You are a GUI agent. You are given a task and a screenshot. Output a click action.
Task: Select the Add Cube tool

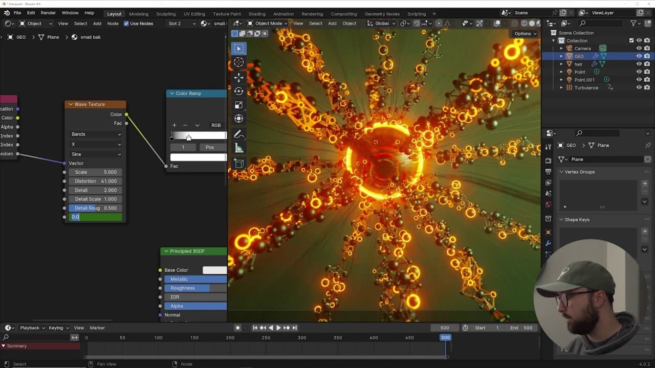coord(238,164)
